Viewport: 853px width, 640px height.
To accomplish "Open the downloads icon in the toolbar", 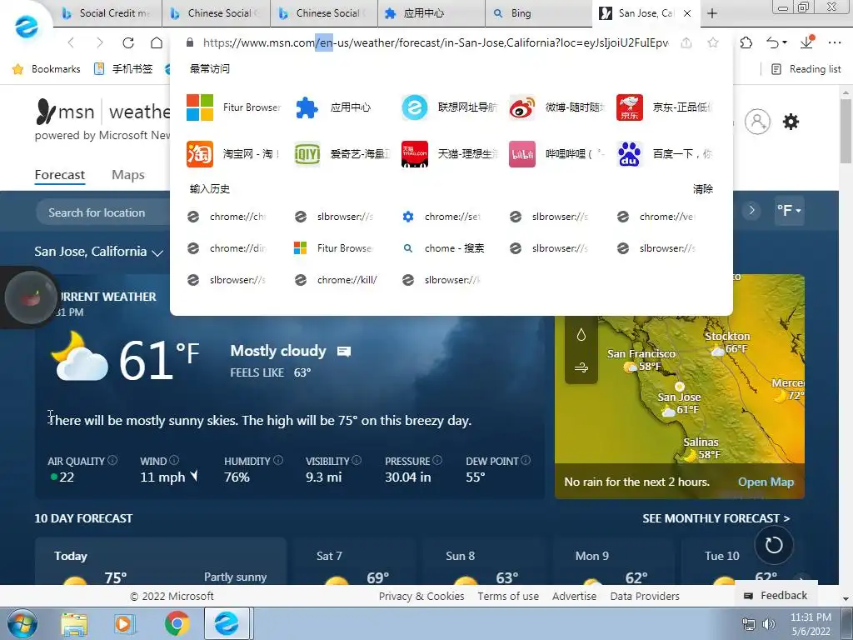I will coord(807,42).
